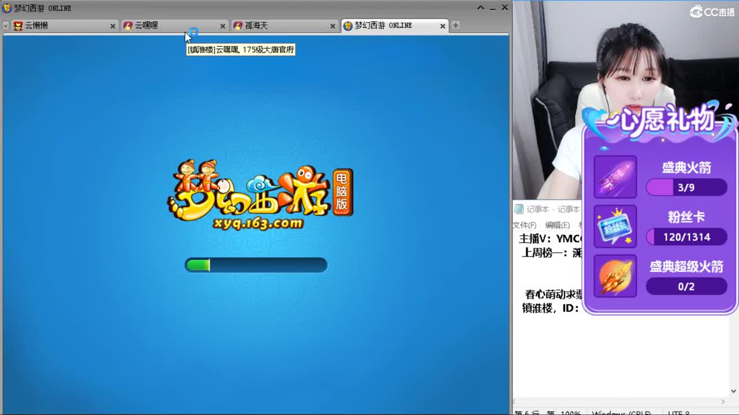Switch to the 云嘿嘿 tab
The width and height of the screenshot is (739, 415).
tap(174, 25)
